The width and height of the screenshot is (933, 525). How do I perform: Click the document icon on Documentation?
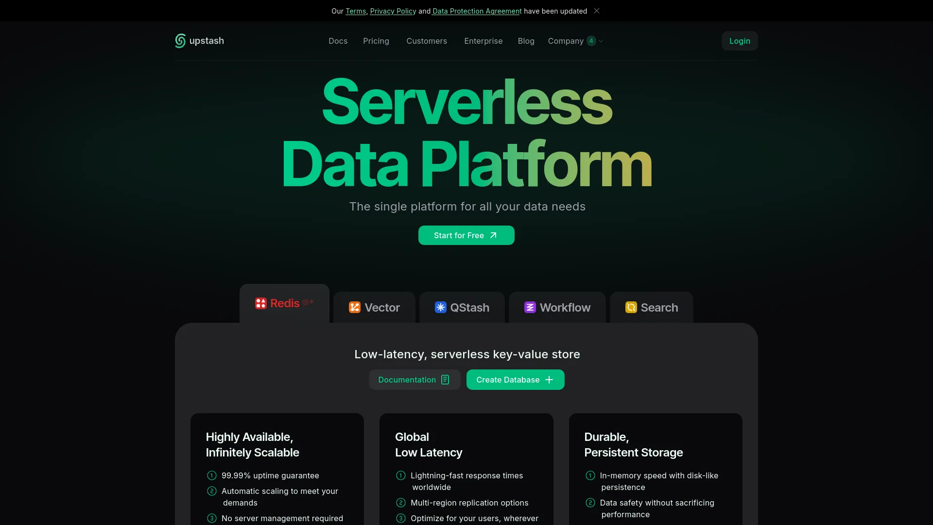coord(445,380)
